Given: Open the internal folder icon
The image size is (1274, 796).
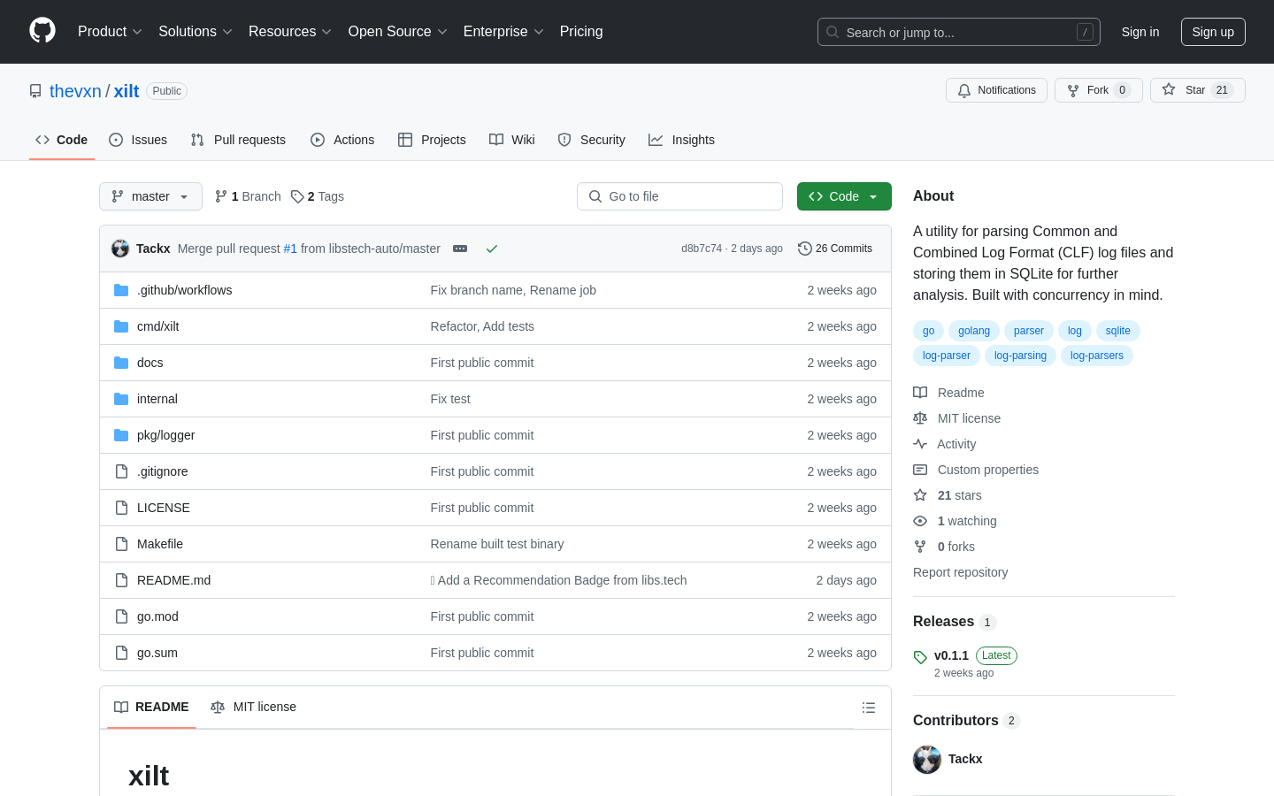Looking at the screenshot, I should (x=121, y=399).
